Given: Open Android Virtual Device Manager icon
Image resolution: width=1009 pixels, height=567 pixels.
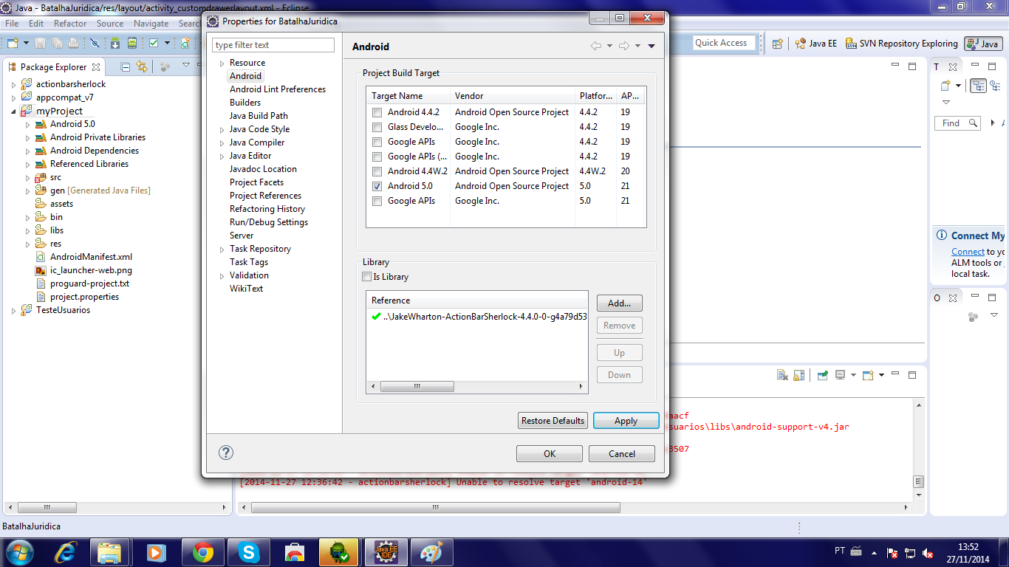Looking at the screenshot, I should [132, 44].
